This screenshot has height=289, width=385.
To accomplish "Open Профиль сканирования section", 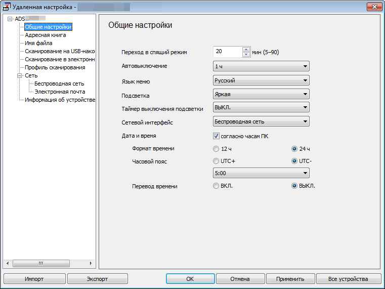I will [x=55, y=67].
